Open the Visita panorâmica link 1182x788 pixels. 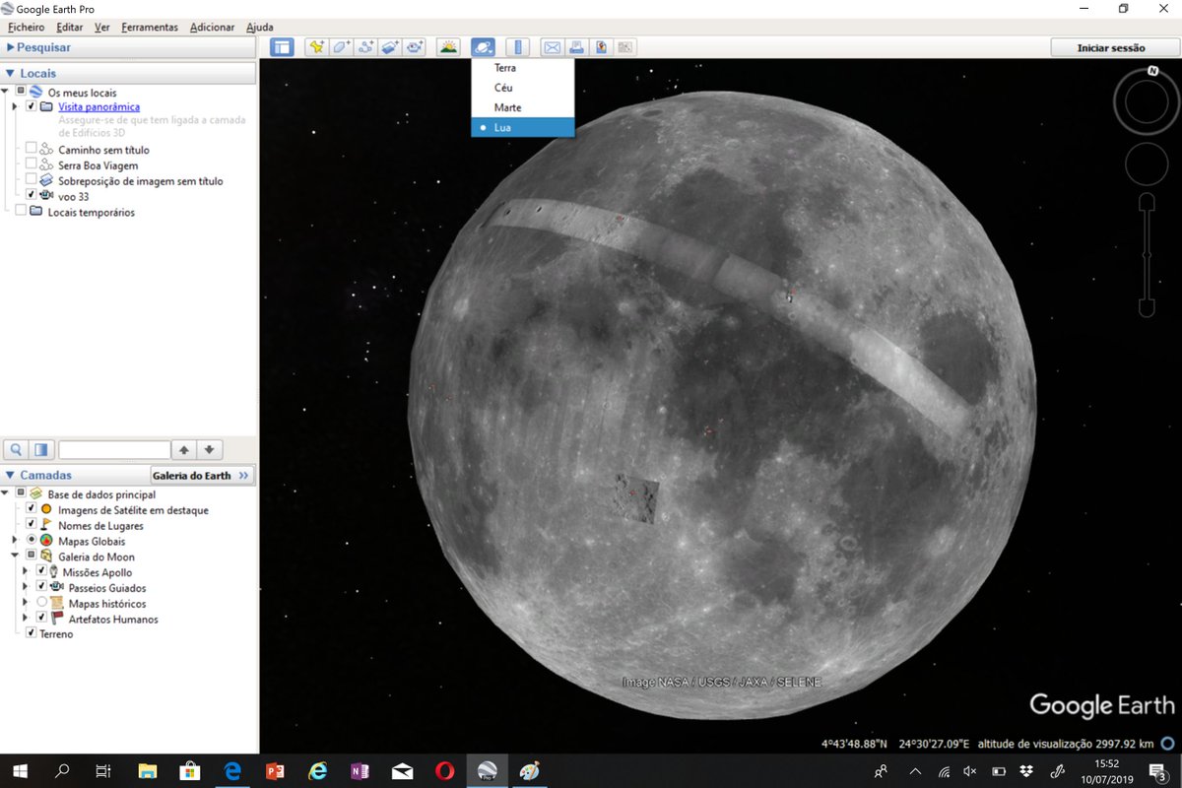(x=98, y=106)
